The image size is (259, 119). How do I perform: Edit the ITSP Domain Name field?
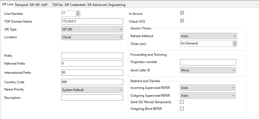pyautogui.click(x=92, y=21)
